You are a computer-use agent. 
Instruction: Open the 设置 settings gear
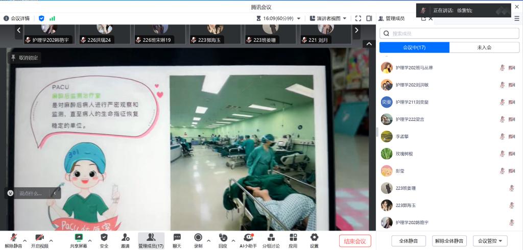tap(314, 240)
